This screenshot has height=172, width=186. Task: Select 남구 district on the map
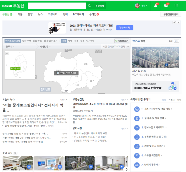pos(77,85)
